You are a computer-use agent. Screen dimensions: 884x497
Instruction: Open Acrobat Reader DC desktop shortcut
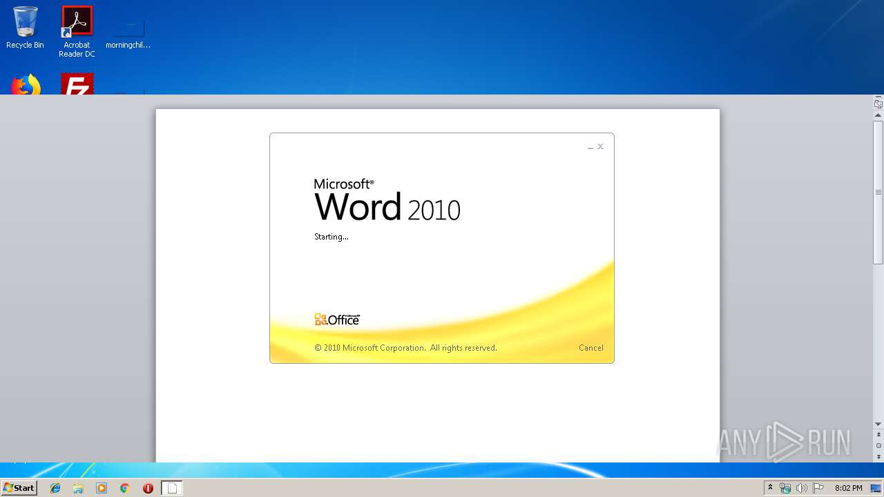point(77,32)
